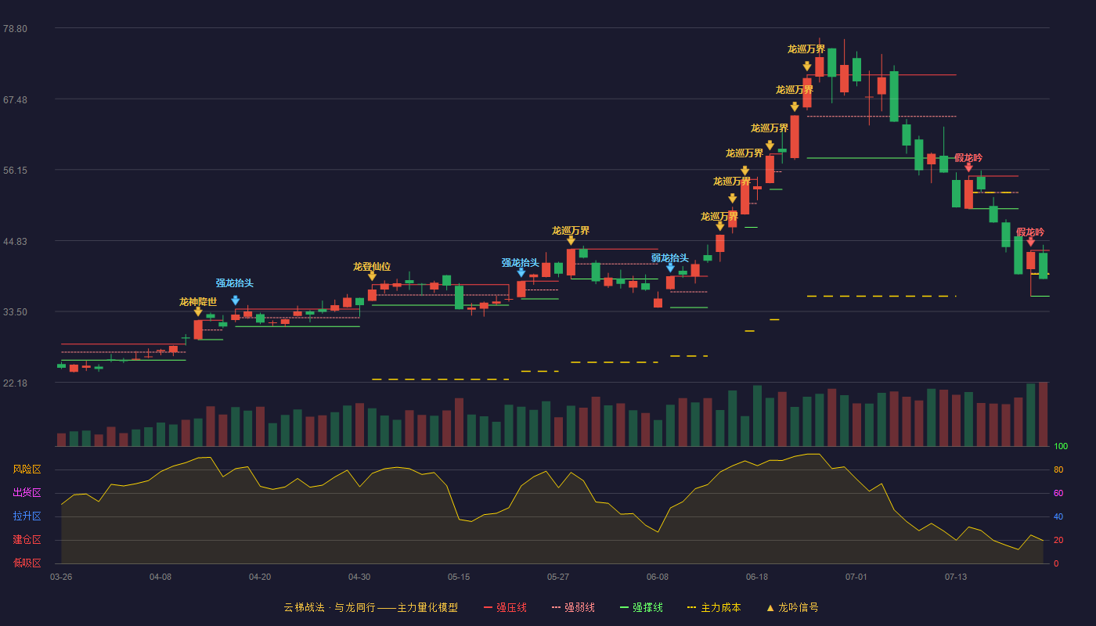
Task: Toggle the 主力成本 legend series
Action: click(x=713, y=607)
